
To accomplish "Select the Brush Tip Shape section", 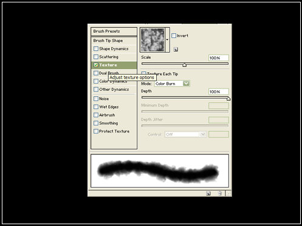I will click(x=114, y=41).
